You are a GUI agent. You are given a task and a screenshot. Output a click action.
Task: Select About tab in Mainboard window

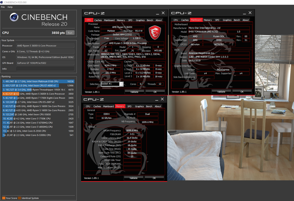pos(246,20)
